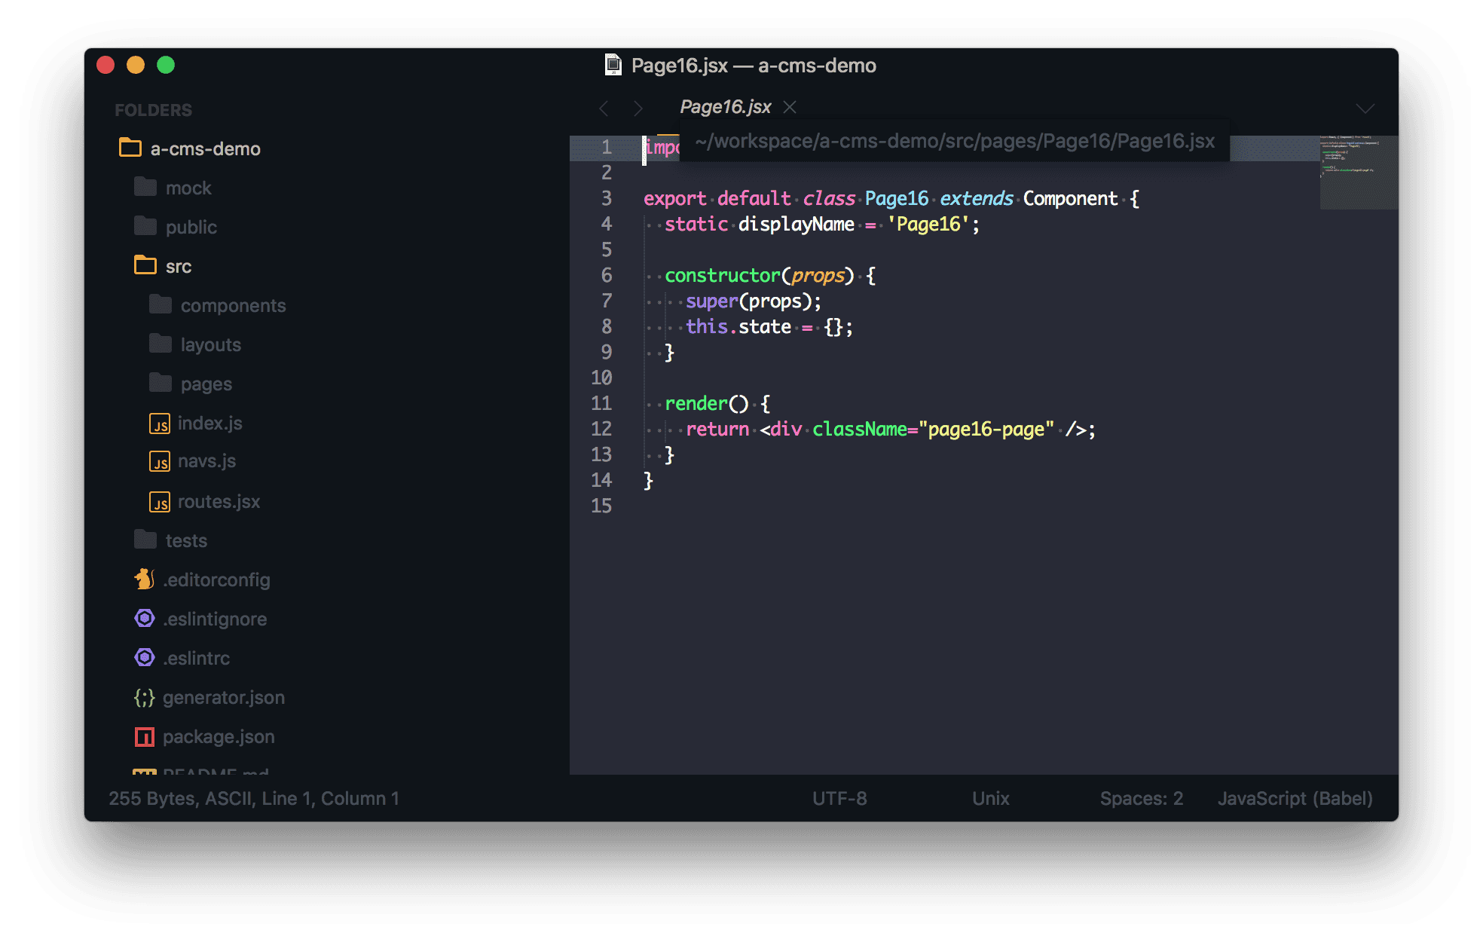Expand the components folder

pyautogui.click(x=161, y=305)
